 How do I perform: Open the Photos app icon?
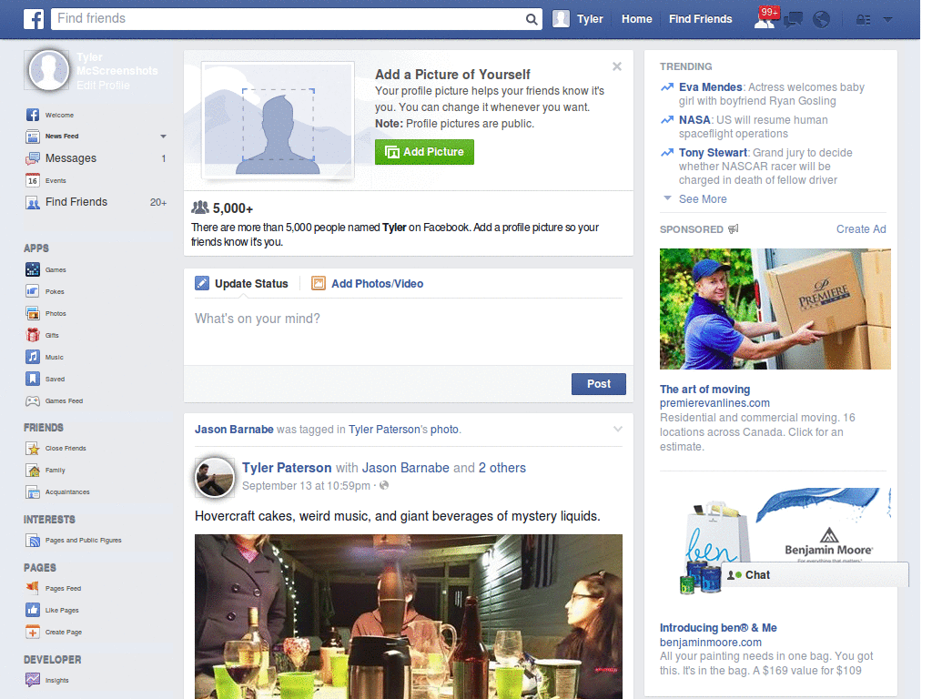(x=33, y=313)
